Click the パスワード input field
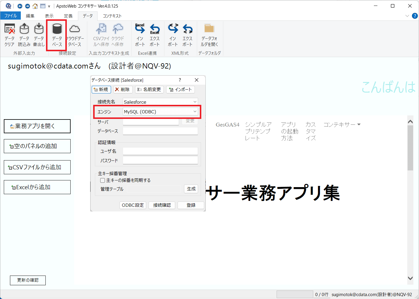Viewport: 419px width, 299px height. (160, 160)
